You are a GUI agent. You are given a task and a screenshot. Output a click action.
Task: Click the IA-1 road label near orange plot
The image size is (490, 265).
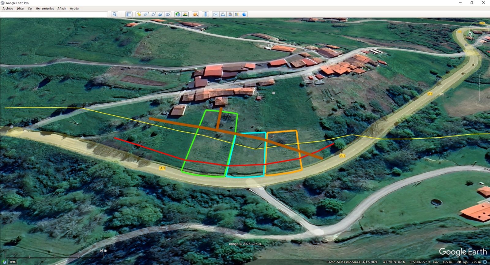tap(342, 156)
